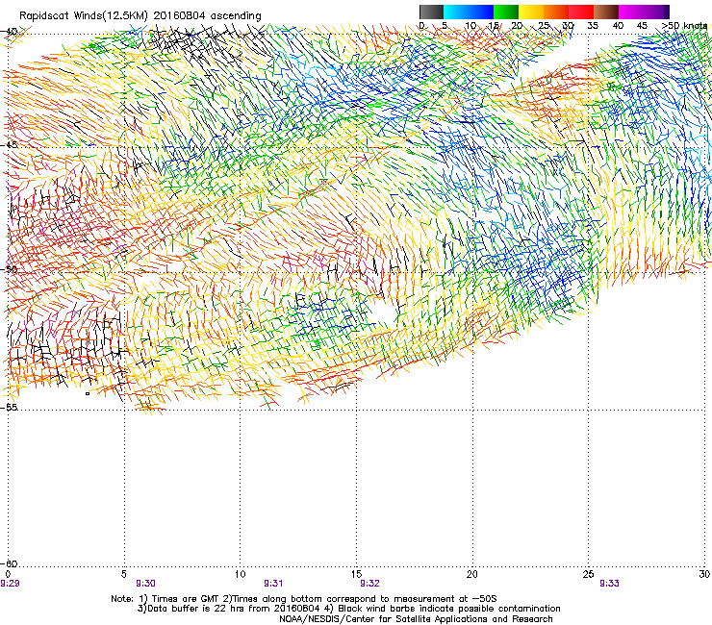Click the Rapidscat Winds title text
Screen dimensions: 712x625
(140, 15)
